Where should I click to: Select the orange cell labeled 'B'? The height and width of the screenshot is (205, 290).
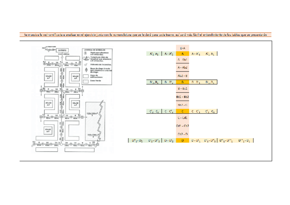(x=182, y=82)
